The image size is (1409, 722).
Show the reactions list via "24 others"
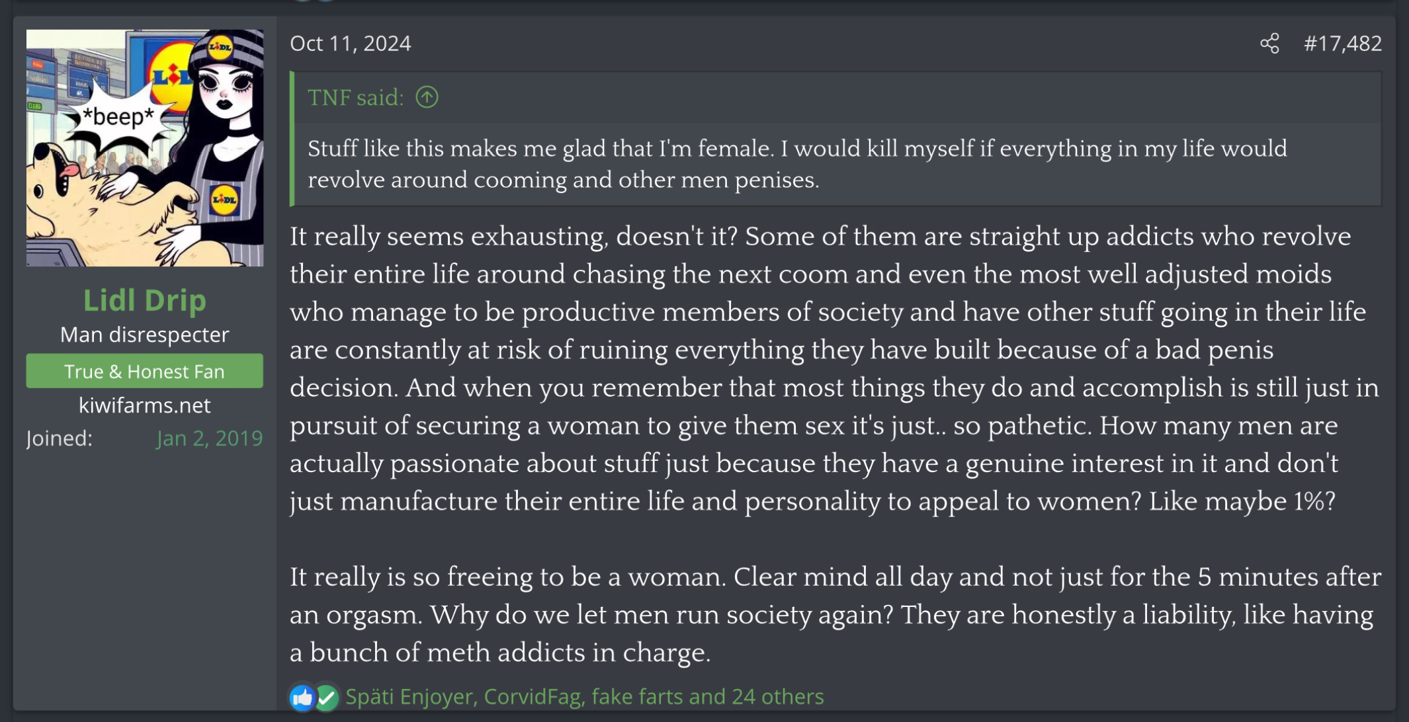[x=777, y=697]
